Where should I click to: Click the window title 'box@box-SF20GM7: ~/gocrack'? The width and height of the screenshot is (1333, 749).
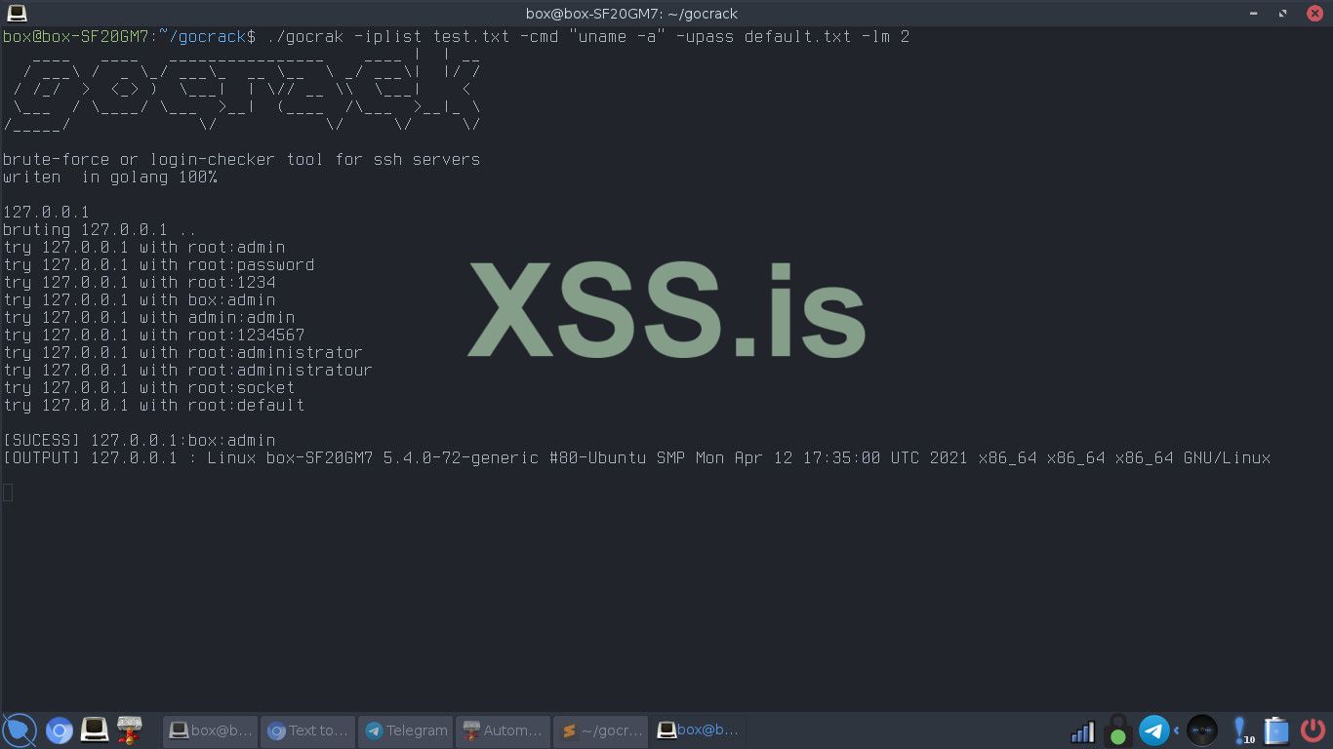(630, 13)
